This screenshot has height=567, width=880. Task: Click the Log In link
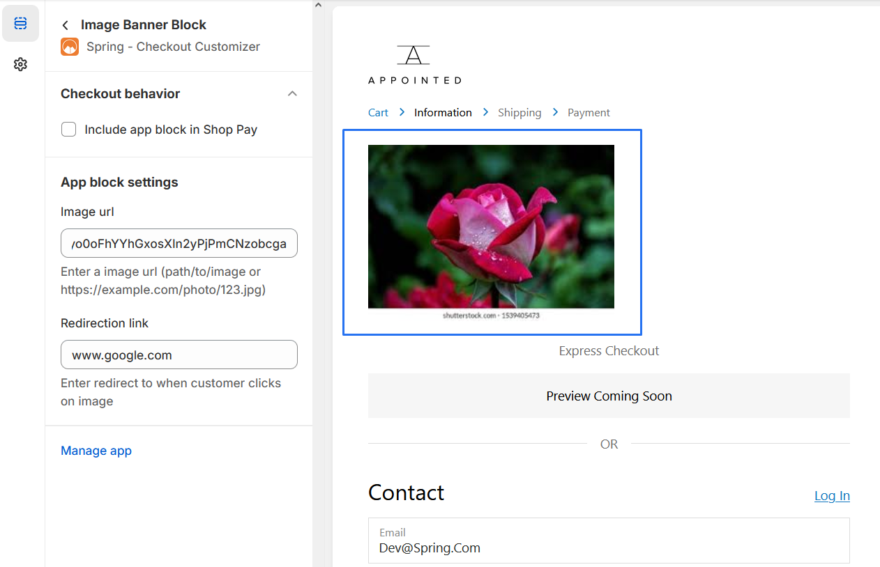tap(832, 496)
